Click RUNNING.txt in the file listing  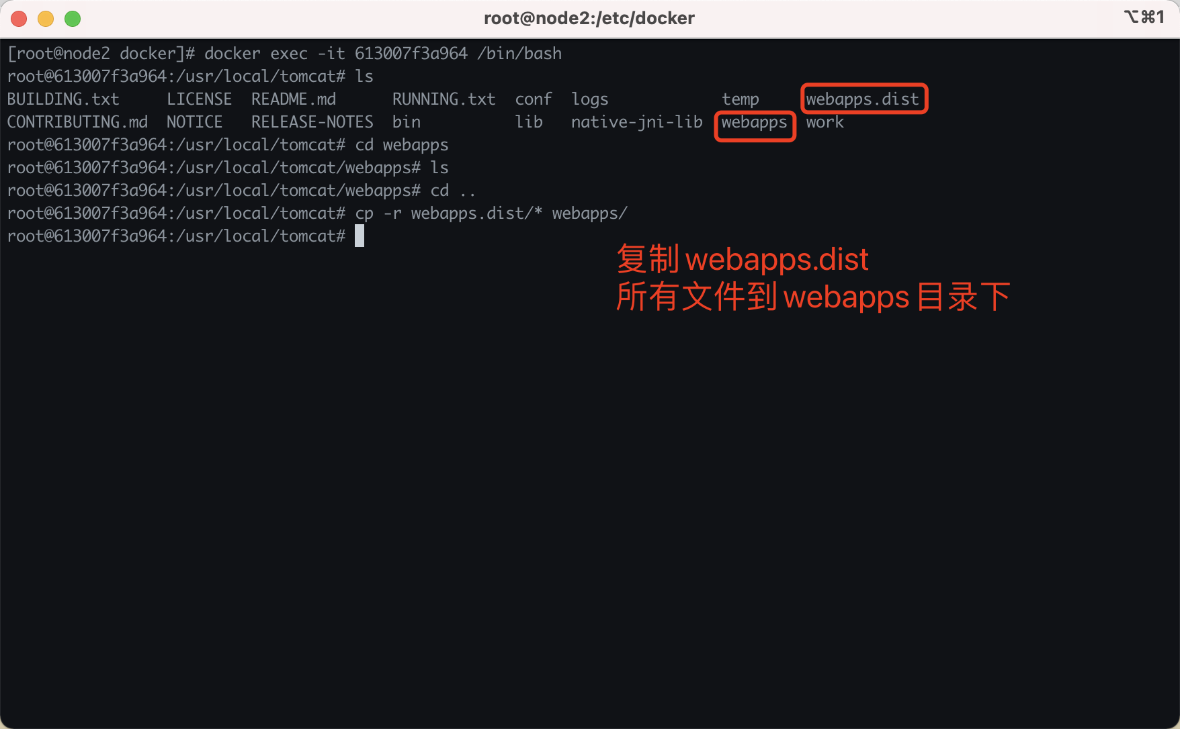pos(444,99)
